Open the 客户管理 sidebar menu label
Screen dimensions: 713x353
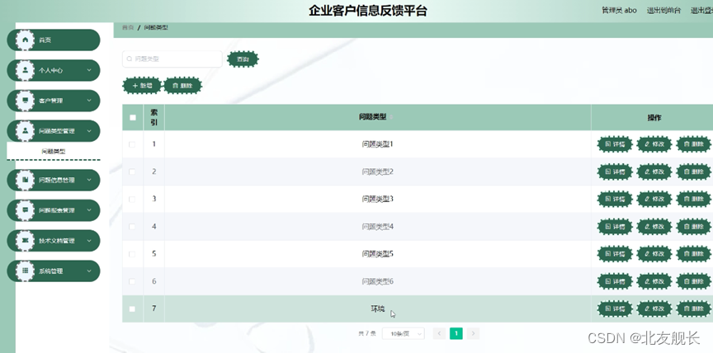[x=51, y=101]
